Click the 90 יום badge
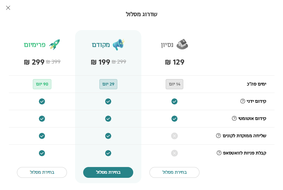283x190 pixels. click(42, 84)
